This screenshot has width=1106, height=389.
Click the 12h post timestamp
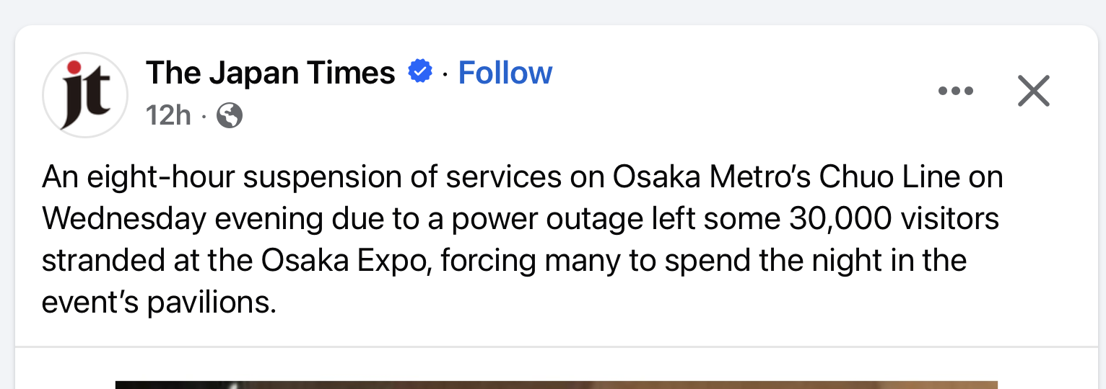[168, 115]
